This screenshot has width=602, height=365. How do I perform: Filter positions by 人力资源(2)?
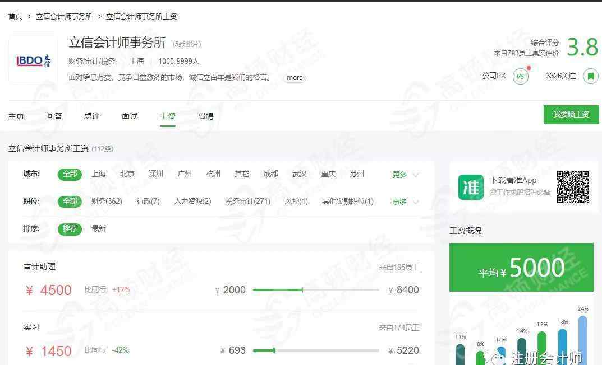(x=192, y=202)
